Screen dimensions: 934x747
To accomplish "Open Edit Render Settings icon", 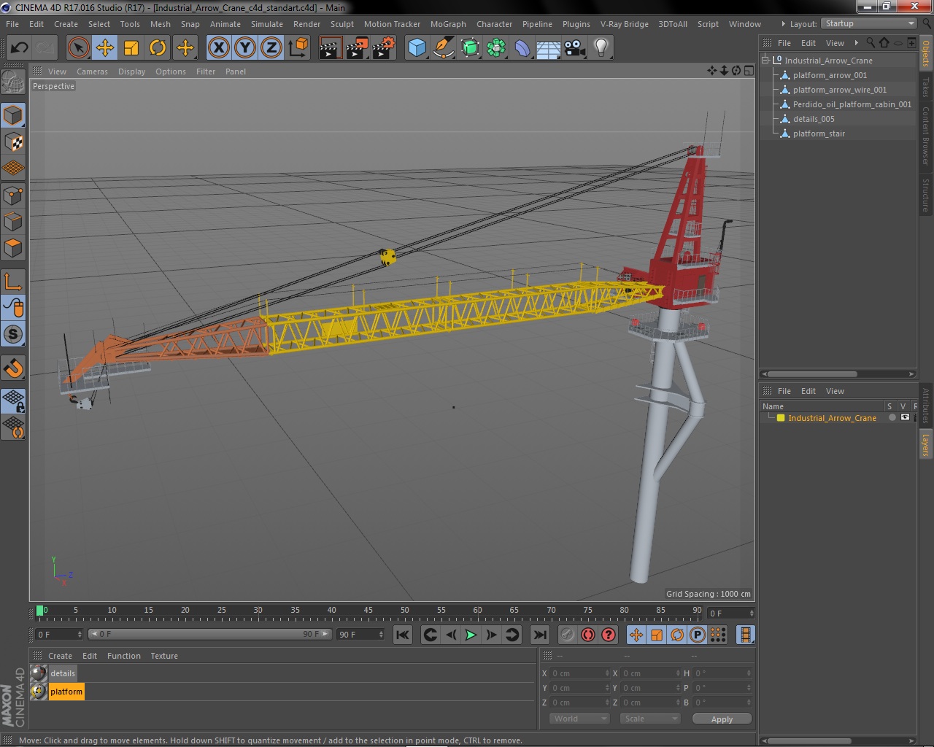I will coord(383,48).
